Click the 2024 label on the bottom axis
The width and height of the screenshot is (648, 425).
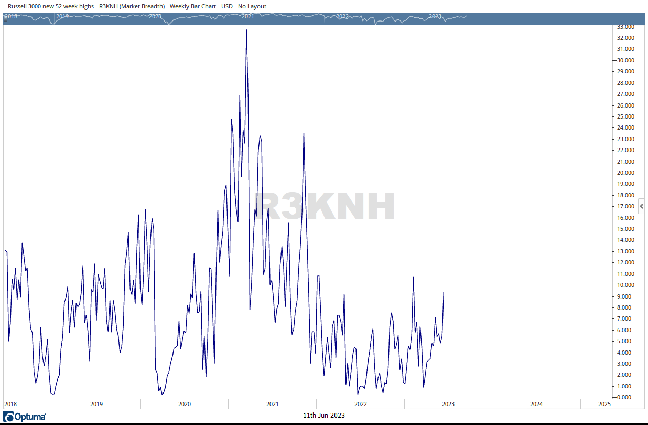pos(535,404)
